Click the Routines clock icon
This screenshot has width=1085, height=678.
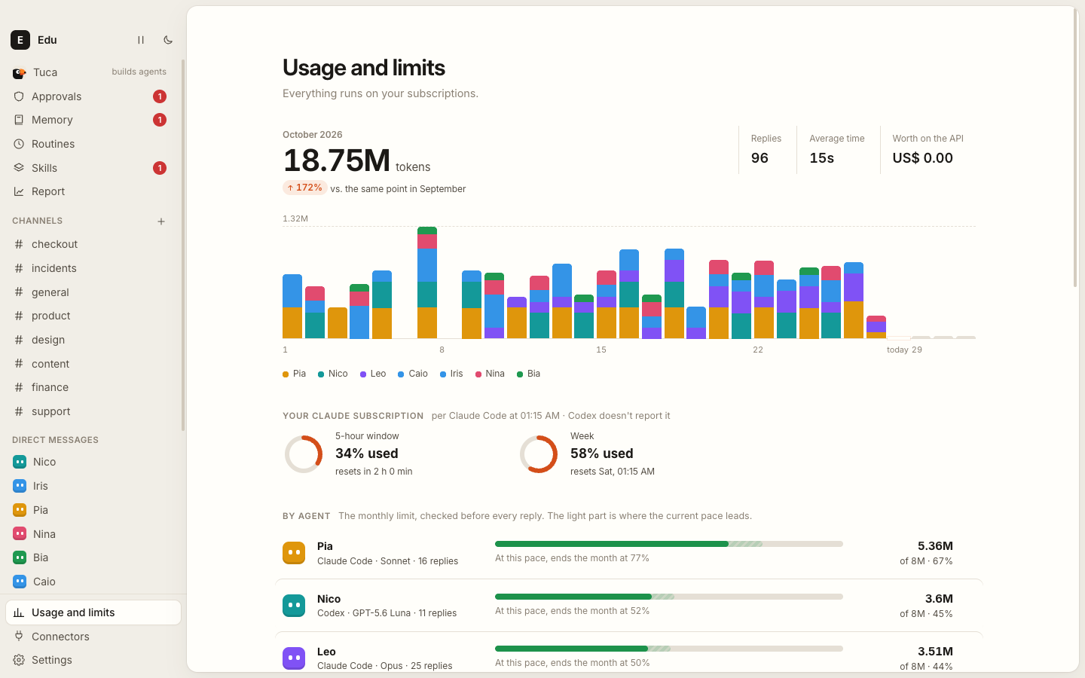(x=19, y=144)
